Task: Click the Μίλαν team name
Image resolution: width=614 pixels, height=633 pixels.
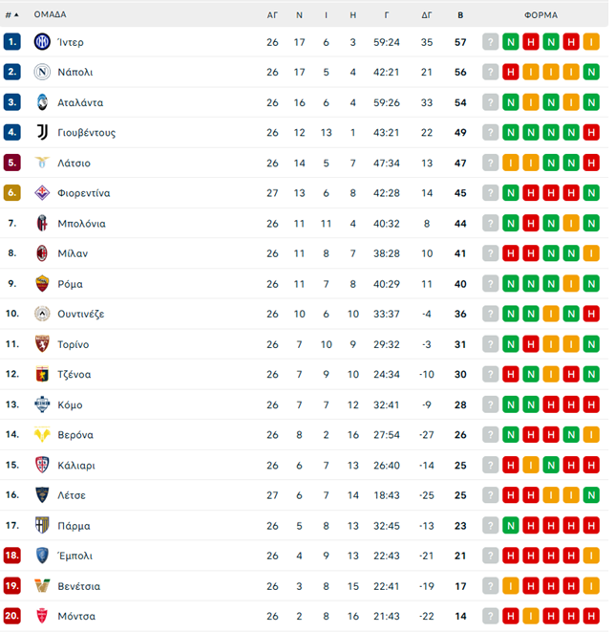Action: tap(73, 253)
